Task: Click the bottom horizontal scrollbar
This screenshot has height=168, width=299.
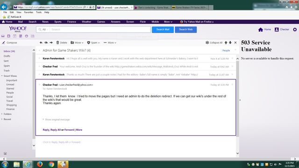Action: coord(149,159)
